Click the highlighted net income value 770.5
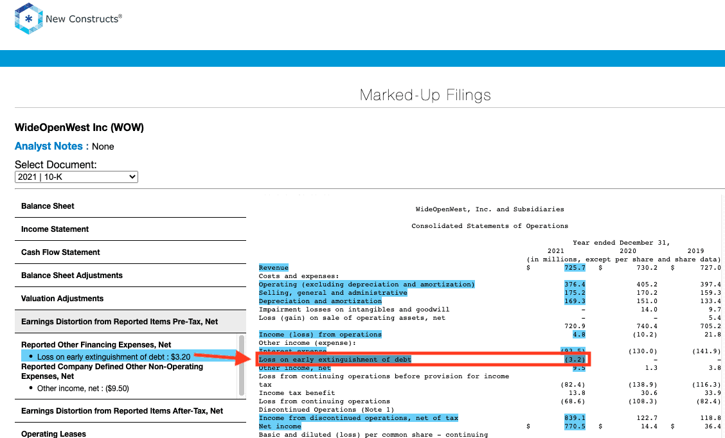The width and height of the screenshot is (725, 438). (575, 426)
